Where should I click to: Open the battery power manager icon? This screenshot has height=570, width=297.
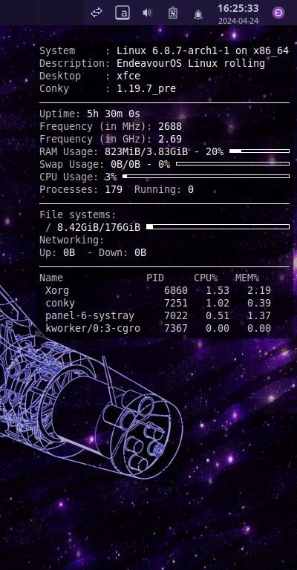pyautogui.click(x=173, y=13)
